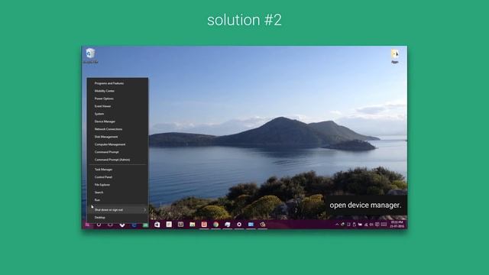
Task: Open Task View on the taskbar
Action: pyautogui.click(x=110, y=225)
